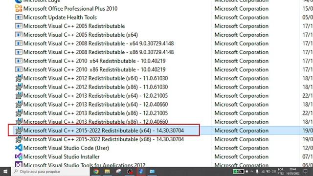Select 'Microsoft Visual C++ 2012 Redistributable (x86) - 11.0.61030'
Viewport: 313px width, 176px height.
click(96, 87)
